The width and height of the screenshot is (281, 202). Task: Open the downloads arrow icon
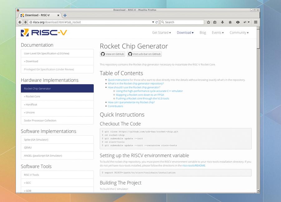point(222,22)
